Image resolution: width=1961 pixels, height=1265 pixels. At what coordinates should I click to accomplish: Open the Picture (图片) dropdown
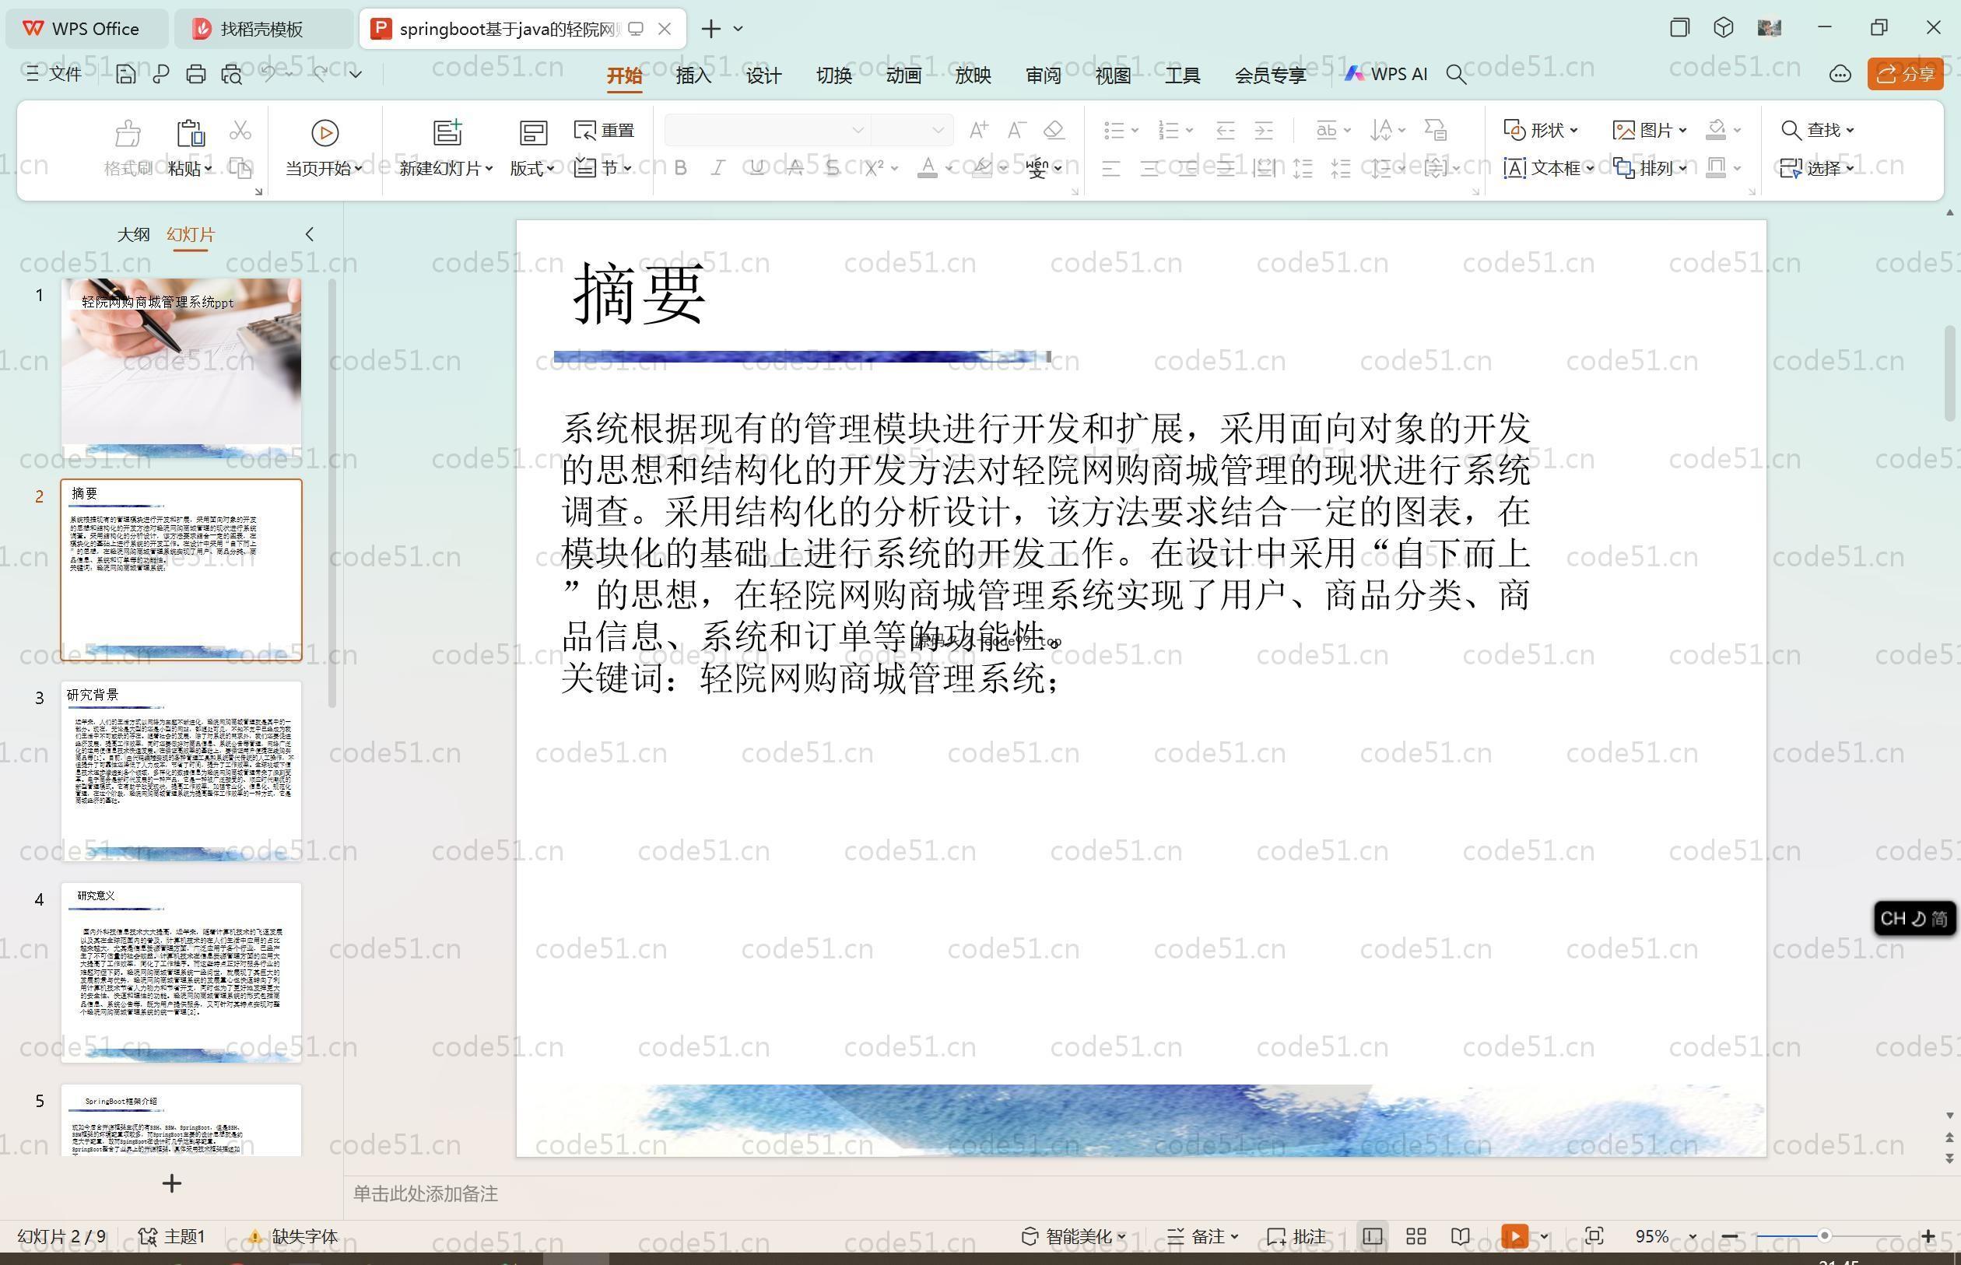coord(1650,130)
